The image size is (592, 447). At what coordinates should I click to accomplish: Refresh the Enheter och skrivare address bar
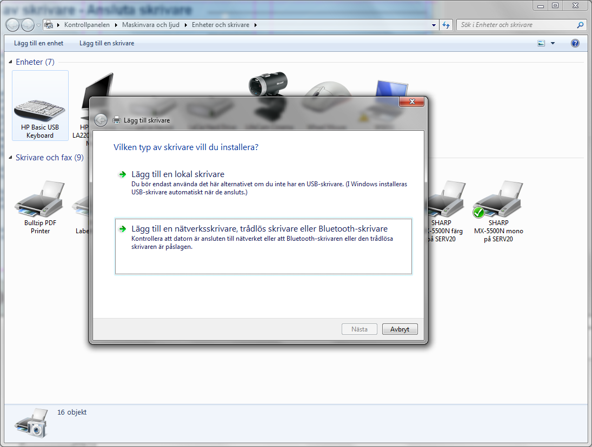pyautogui.click(x=446, y=25)
